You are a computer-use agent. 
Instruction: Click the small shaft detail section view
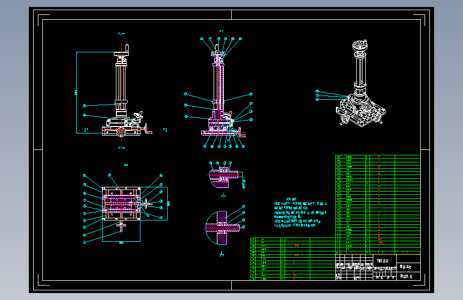tap(226, 176)
